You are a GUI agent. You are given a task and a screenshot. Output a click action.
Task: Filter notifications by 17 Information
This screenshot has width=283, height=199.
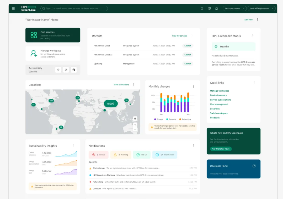click(165, 155)
